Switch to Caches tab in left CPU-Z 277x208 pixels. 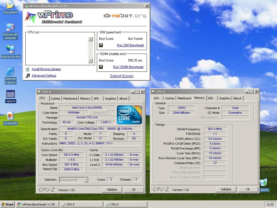click(x=55, y=99)
